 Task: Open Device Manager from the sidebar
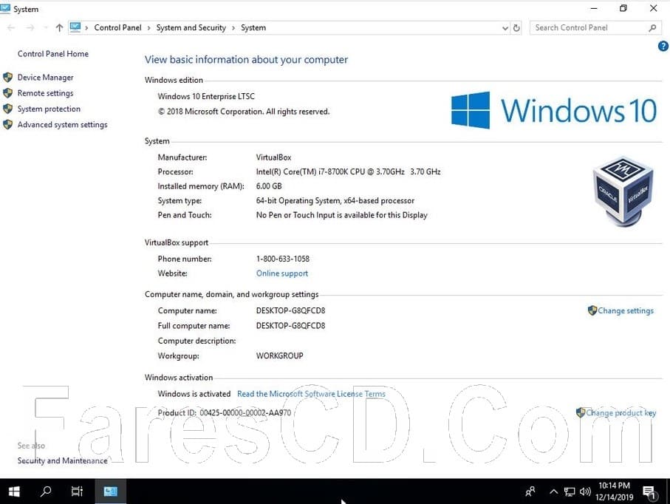[45, 78]
